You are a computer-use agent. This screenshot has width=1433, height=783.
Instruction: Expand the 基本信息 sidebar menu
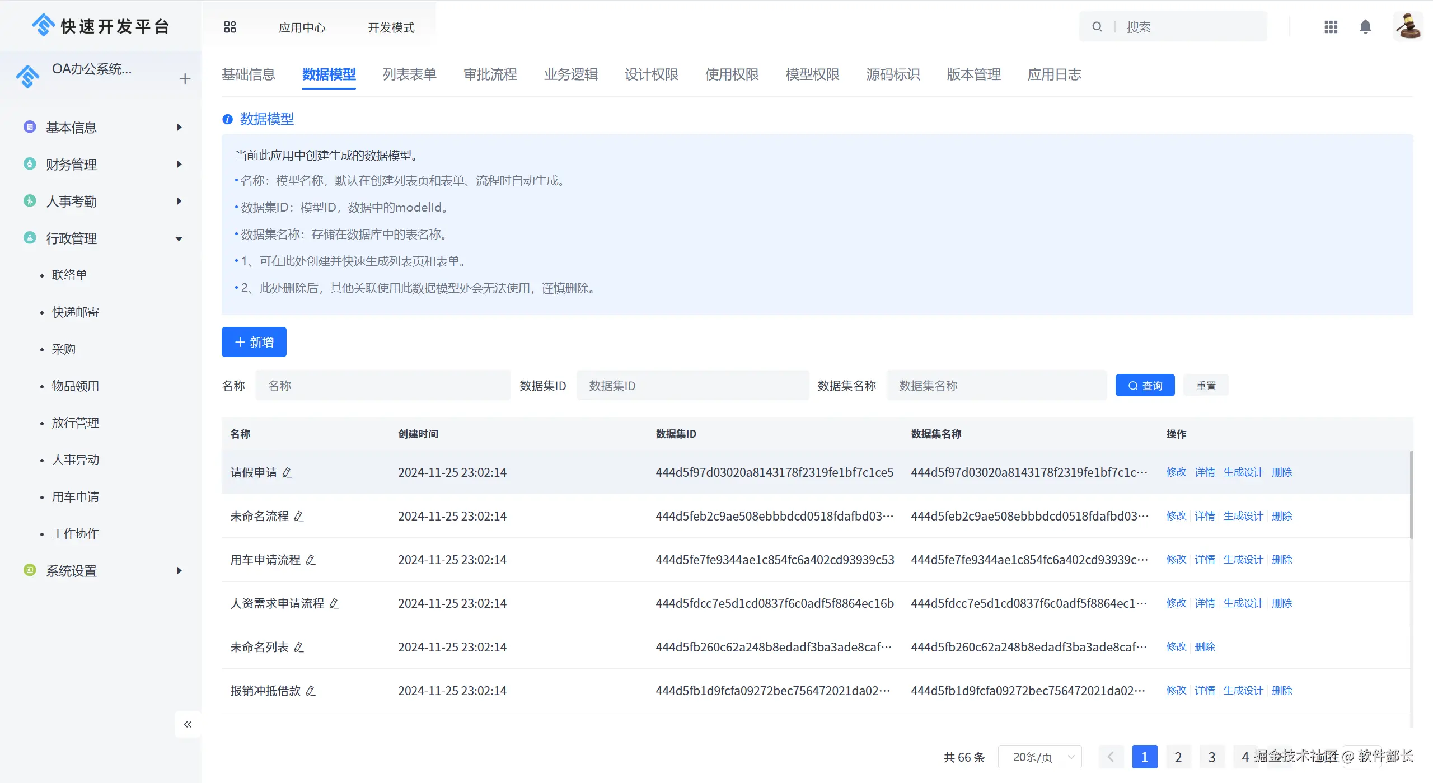point(179,128)
